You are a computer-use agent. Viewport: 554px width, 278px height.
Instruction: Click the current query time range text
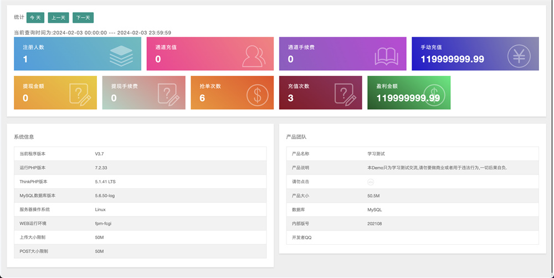(x=92, y=33)
